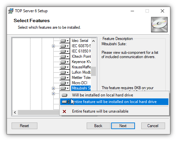Minimize the TOP Server 6 Setup window
This screenshot has width=177, height=141.
tap(132, 11)
